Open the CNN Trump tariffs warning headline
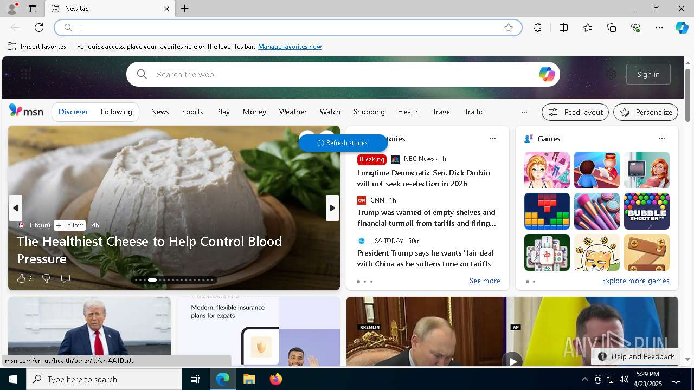 [x=427, y=218]
